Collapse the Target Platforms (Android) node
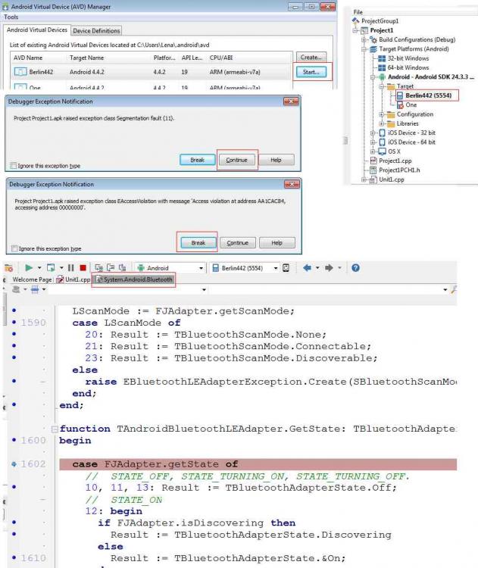This screenshot has width=478, height=568. 364,49
